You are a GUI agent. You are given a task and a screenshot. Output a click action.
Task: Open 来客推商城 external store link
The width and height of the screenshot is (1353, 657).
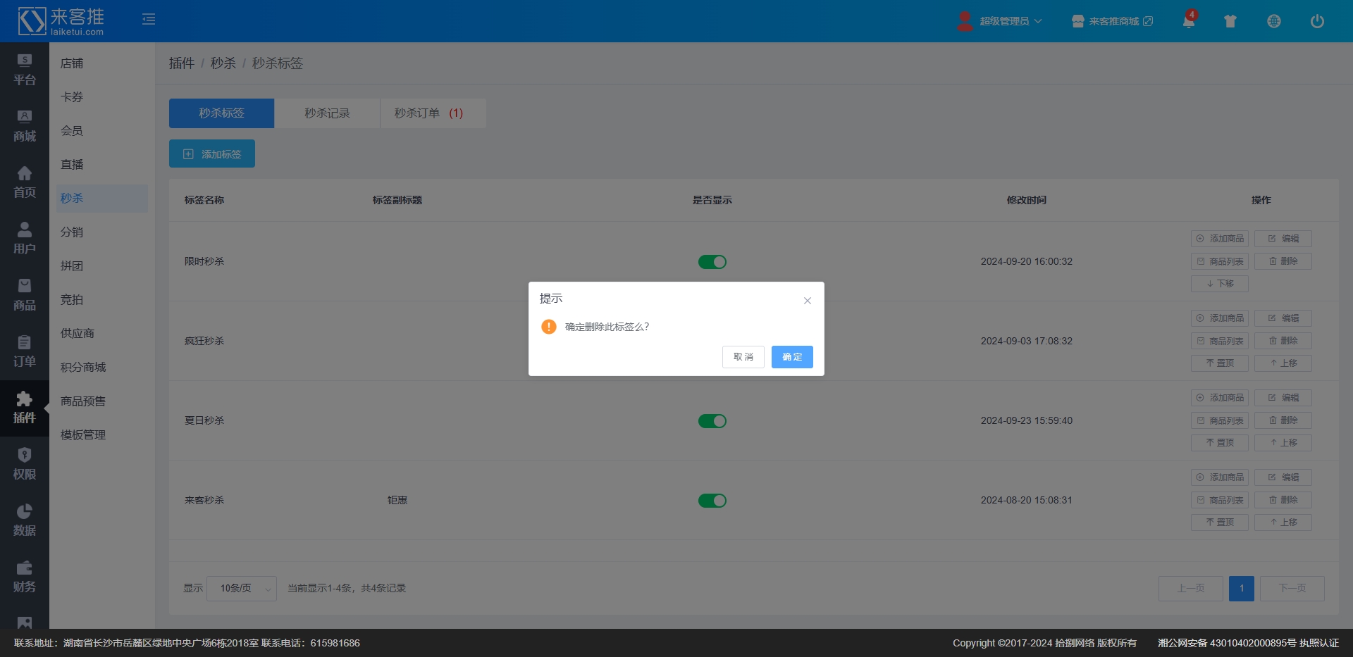click(1113, 21)
